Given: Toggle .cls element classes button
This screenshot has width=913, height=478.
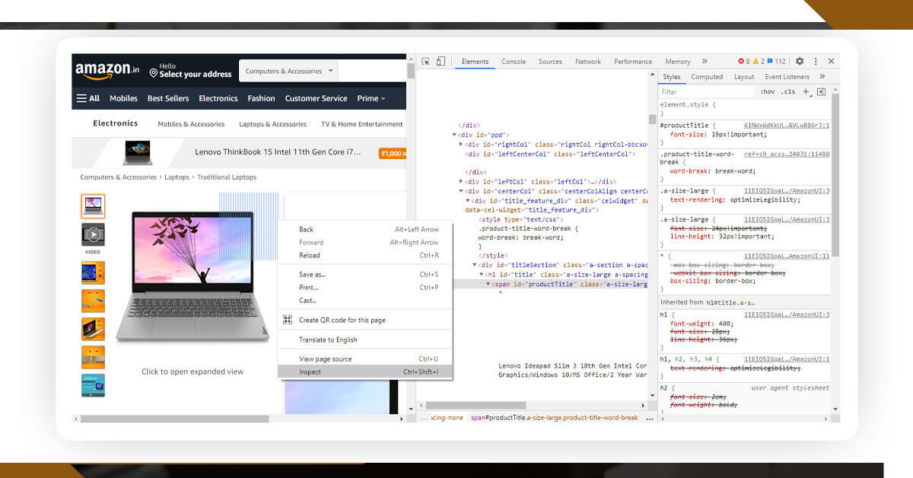Looking at the screenshot, I should tap(788, 91).
